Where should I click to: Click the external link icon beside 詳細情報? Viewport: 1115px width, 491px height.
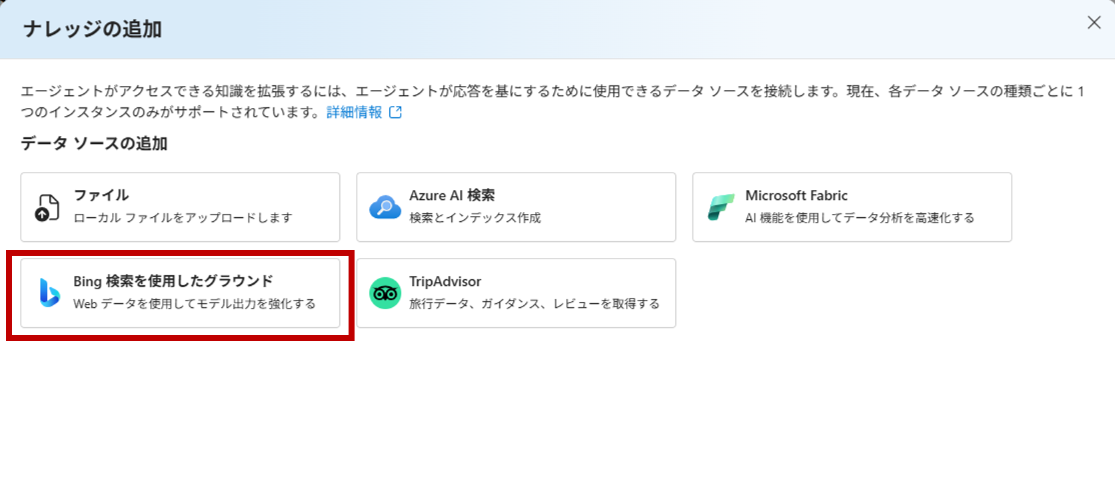click(x=395, y=112)
